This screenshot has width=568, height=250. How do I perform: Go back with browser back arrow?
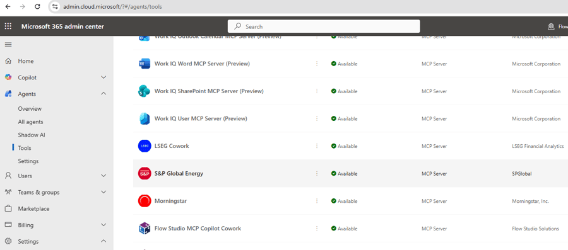click(8, 6)
